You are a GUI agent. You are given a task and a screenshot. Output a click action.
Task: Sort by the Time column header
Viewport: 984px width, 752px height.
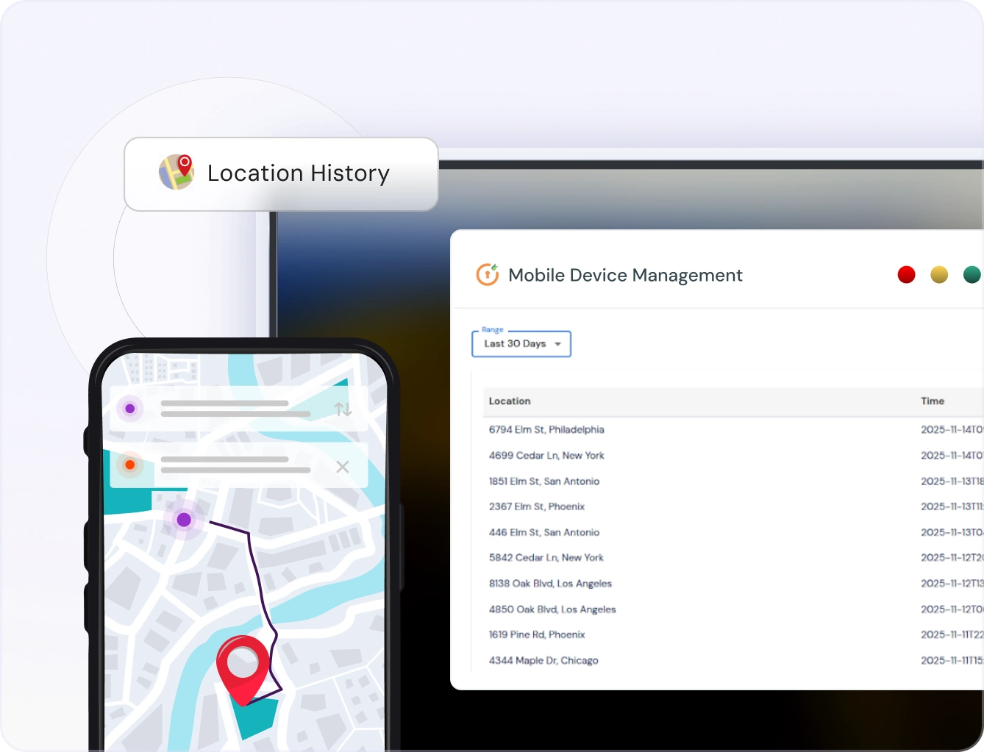[x=932, y=401]
